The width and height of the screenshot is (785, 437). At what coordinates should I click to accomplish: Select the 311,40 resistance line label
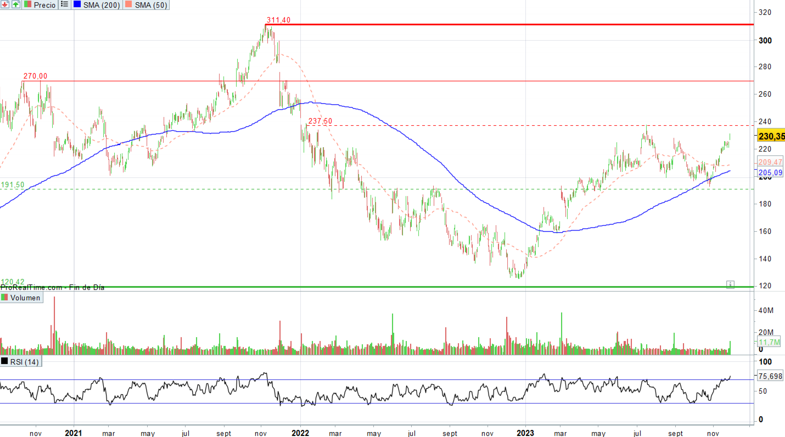point(278,20)
